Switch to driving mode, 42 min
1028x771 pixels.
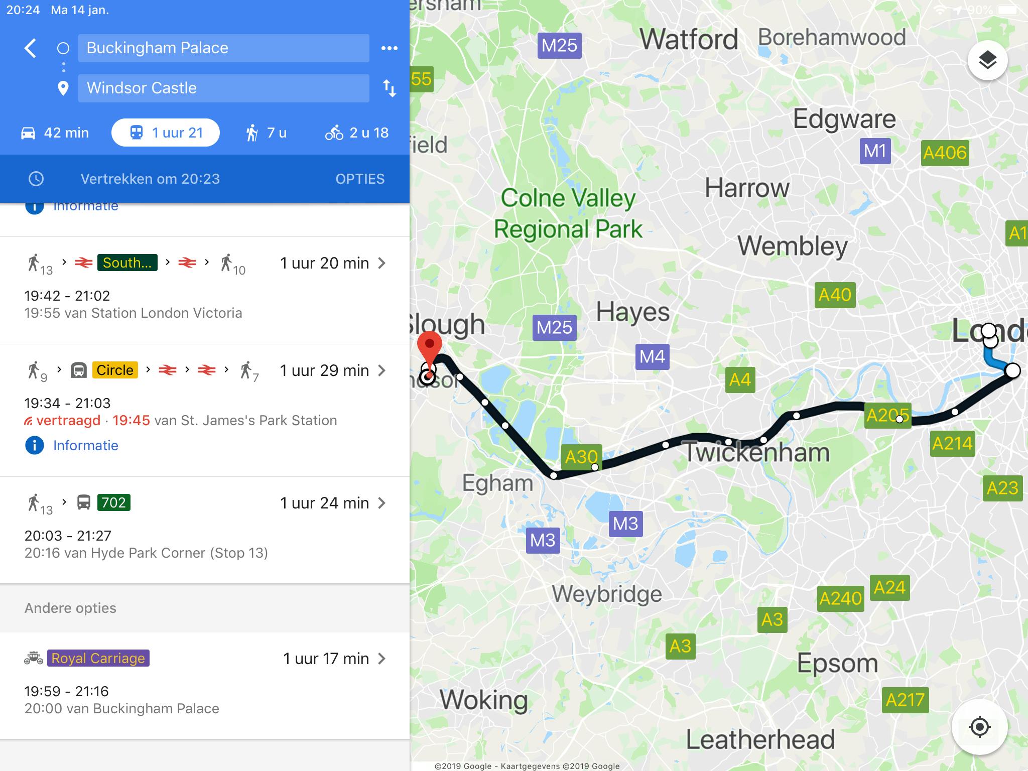click(55, 133)
